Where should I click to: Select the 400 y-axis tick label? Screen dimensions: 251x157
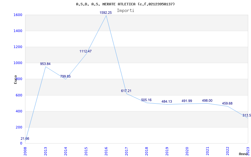(x=19, y=111)
